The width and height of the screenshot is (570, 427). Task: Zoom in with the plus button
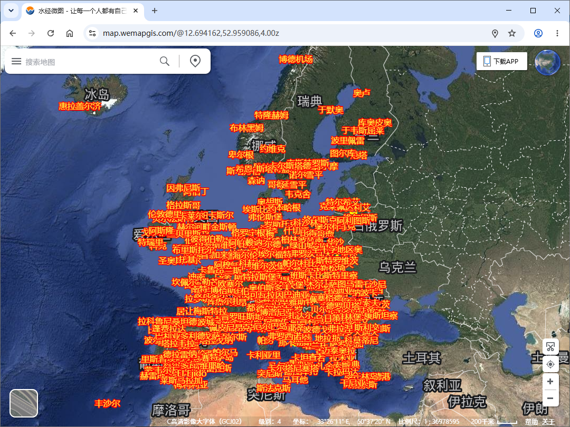click(550, 382)
